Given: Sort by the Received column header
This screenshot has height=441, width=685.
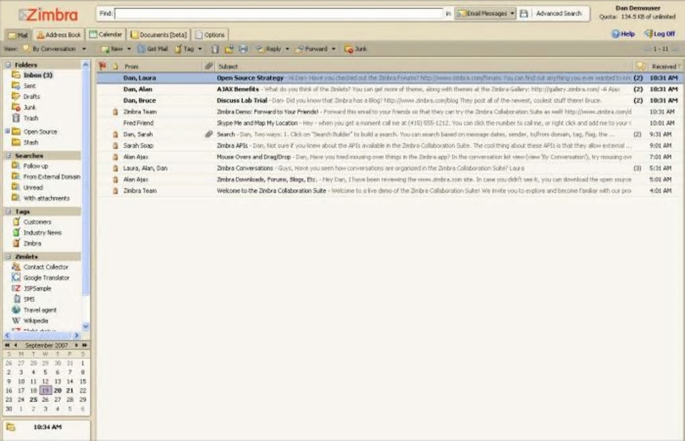Looking at the screenshot, I should click(x=665, y=67).
